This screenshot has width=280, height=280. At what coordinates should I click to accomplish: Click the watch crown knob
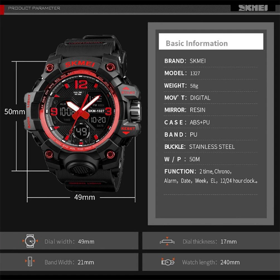[x=135, y=111]
